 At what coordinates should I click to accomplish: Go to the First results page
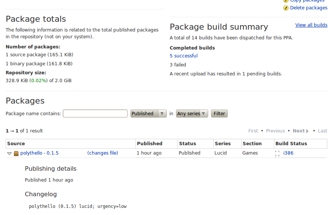253,131
